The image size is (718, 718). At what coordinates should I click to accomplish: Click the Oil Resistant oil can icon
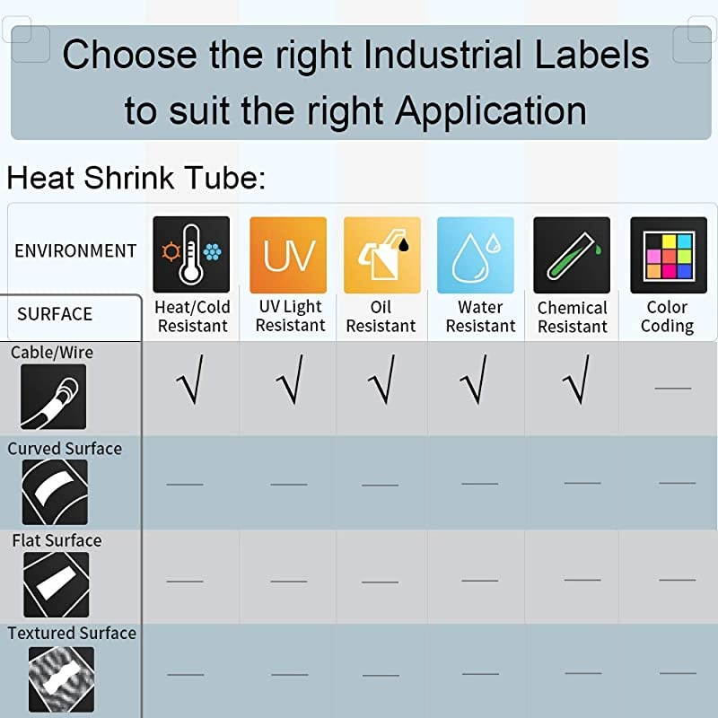pos(382,255)
